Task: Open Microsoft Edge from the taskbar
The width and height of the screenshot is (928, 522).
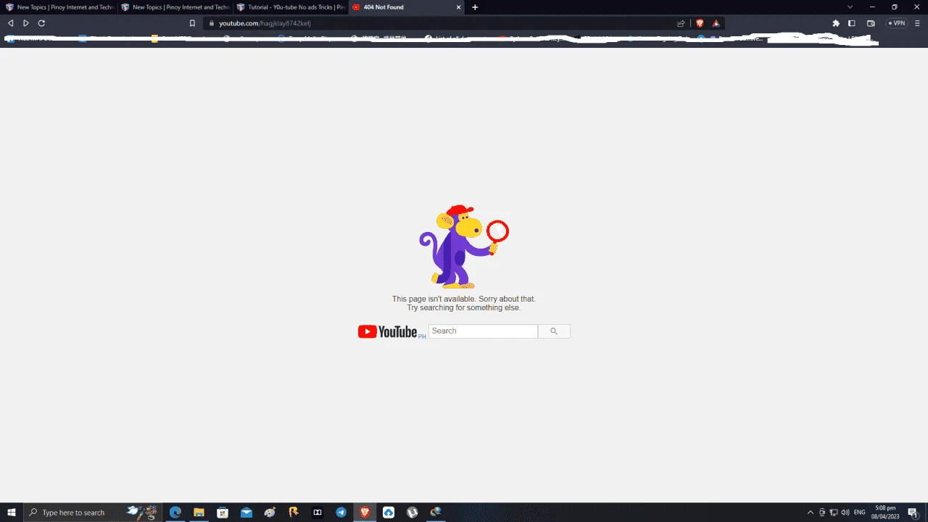Action: pos(175,513)
